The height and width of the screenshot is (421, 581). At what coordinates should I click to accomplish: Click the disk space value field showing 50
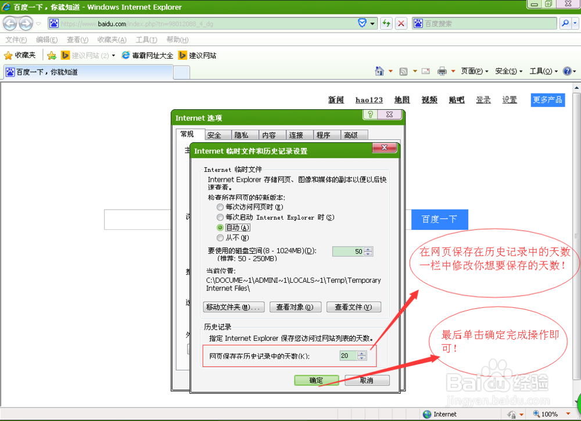[348, 251]
